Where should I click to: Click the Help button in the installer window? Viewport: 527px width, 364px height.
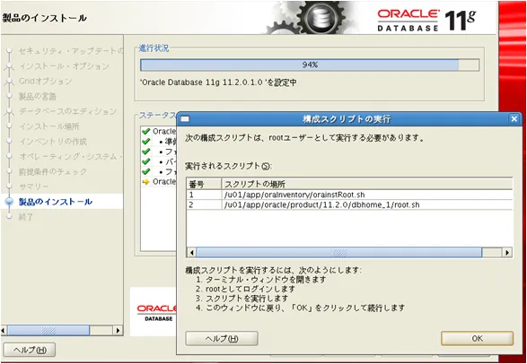(30, 350)
